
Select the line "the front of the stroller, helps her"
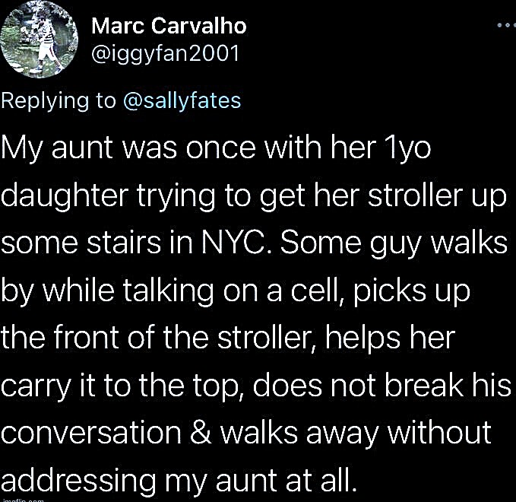227,337
